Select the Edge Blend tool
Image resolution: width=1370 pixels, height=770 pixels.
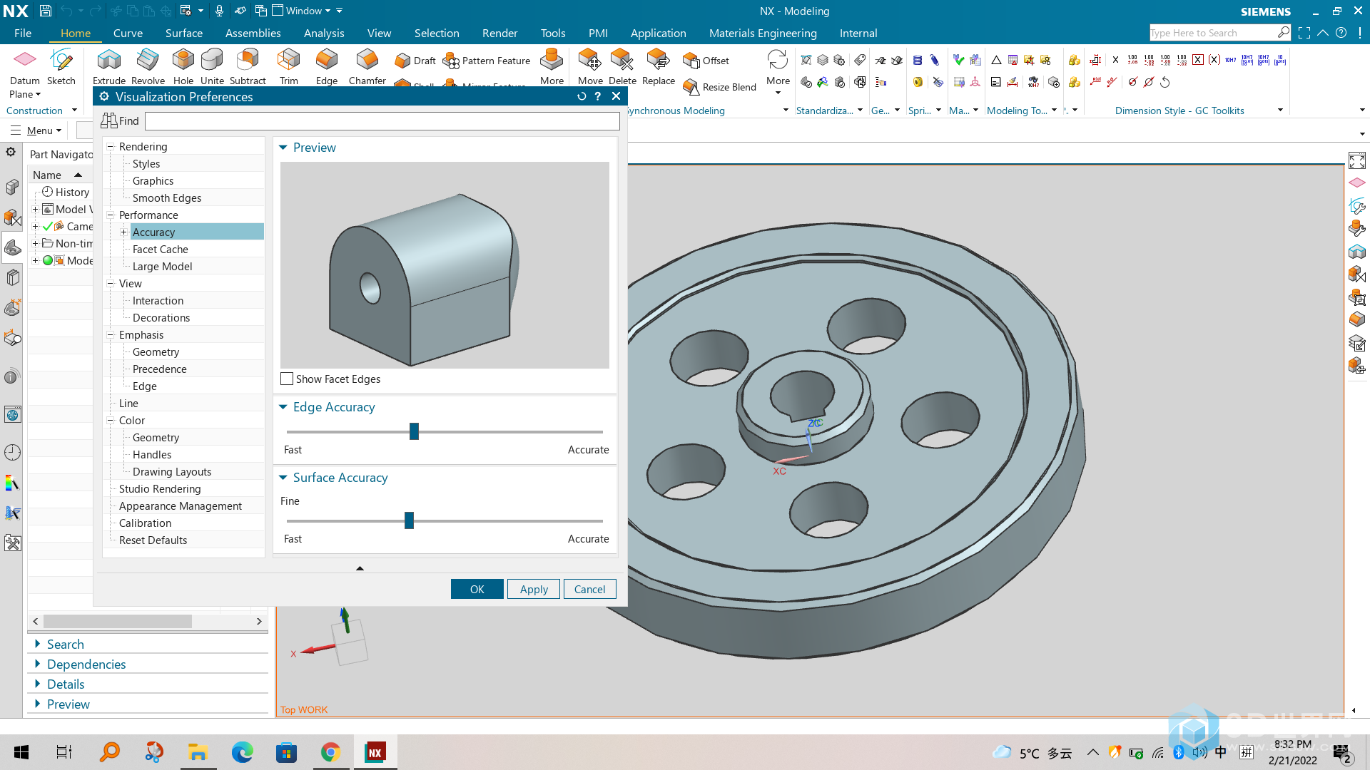[x=327, y=67]
